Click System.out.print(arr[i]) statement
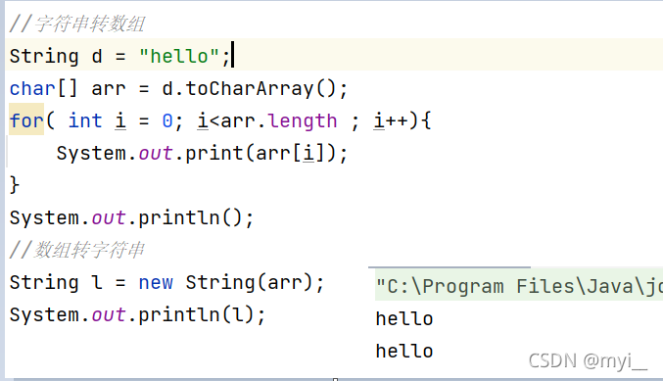The width and height of the screenshot is (663, 381). [x=202, y=153]
